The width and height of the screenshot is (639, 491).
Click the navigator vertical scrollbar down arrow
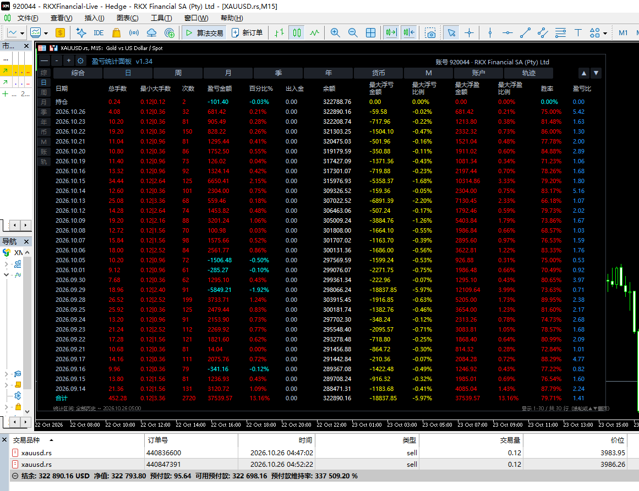[x=28, y=411]
